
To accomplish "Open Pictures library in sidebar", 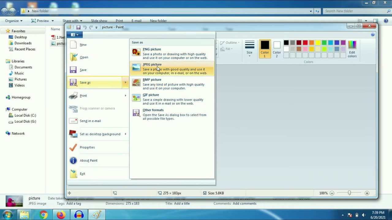I will click(x=21, y=79).
